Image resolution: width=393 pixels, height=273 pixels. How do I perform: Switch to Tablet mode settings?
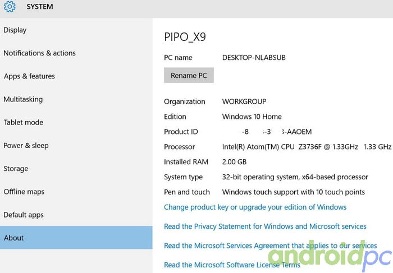tap(24, 122)
